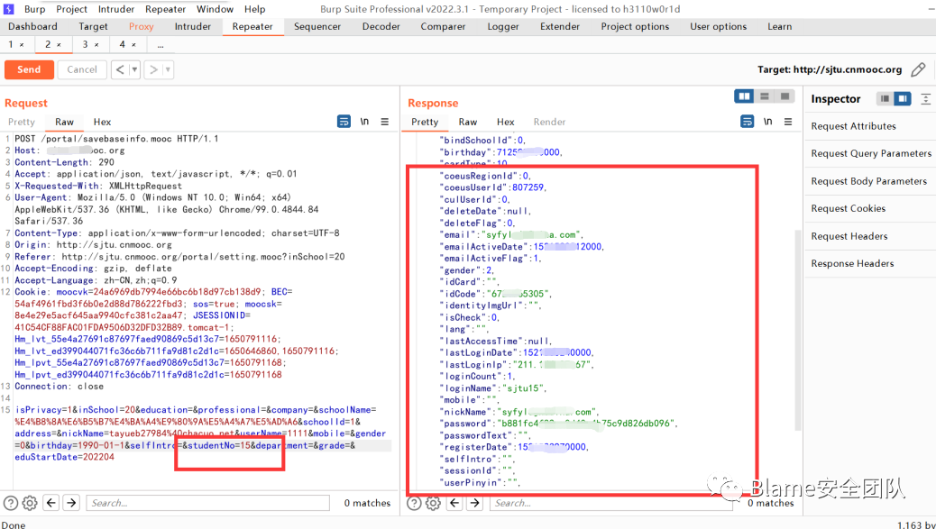Select top-bottom layout view

765,96
